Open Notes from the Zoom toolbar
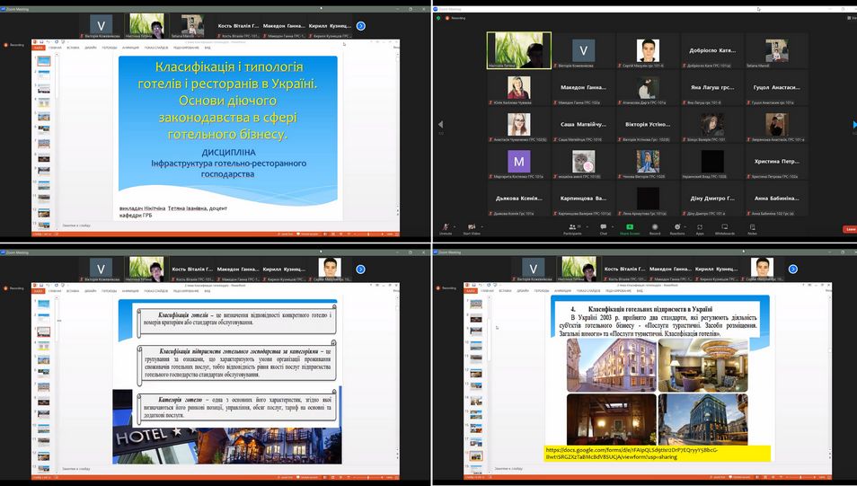This screenshot has width=857, height=486. (752, 228)
